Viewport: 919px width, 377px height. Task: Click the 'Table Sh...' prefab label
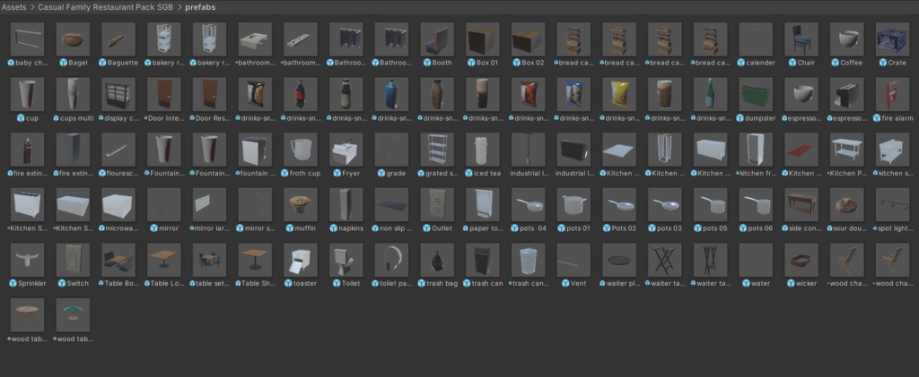[258, 284]
